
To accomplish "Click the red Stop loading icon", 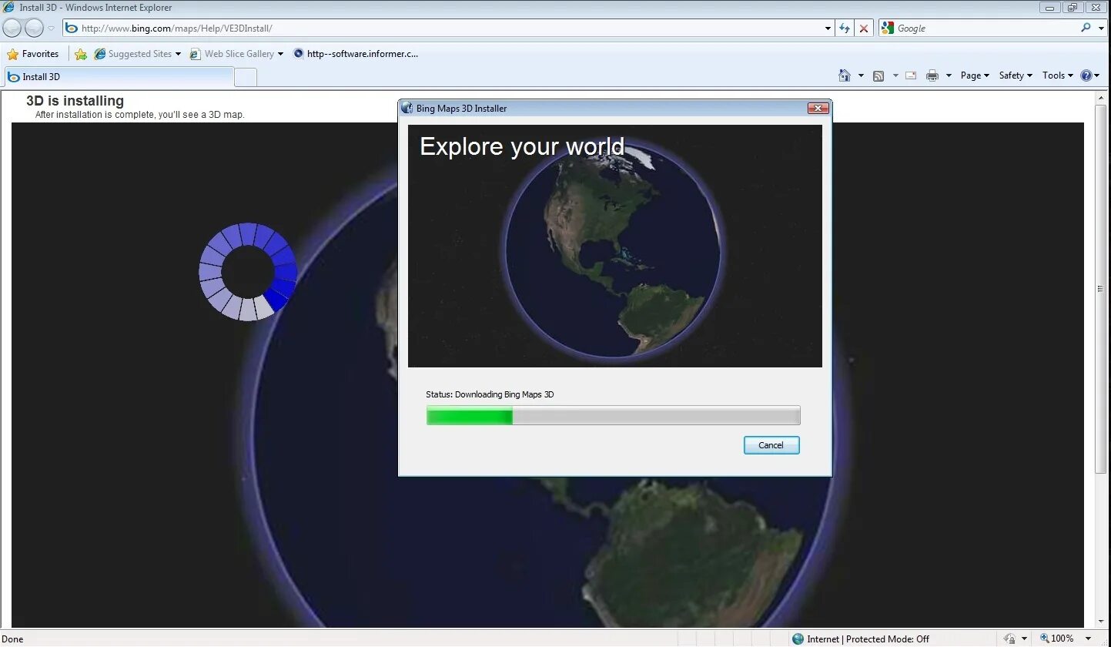I will pyautogui.click(x=864, y=28).
